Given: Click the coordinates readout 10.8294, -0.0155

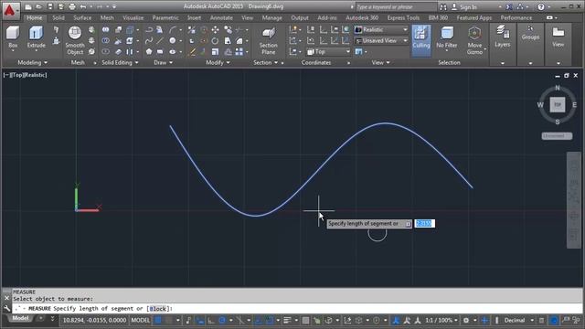Looking at the screenshot, I should click(x=94, y=320).
